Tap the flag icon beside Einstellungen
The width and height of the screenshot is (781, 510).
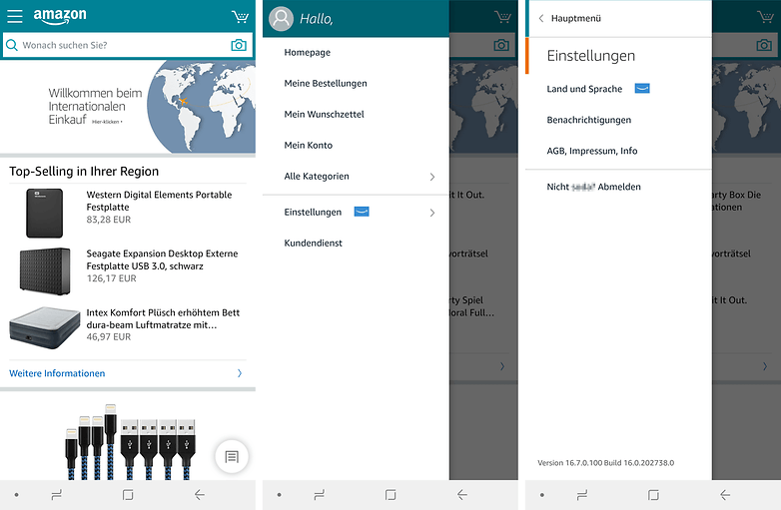[362, 212]
